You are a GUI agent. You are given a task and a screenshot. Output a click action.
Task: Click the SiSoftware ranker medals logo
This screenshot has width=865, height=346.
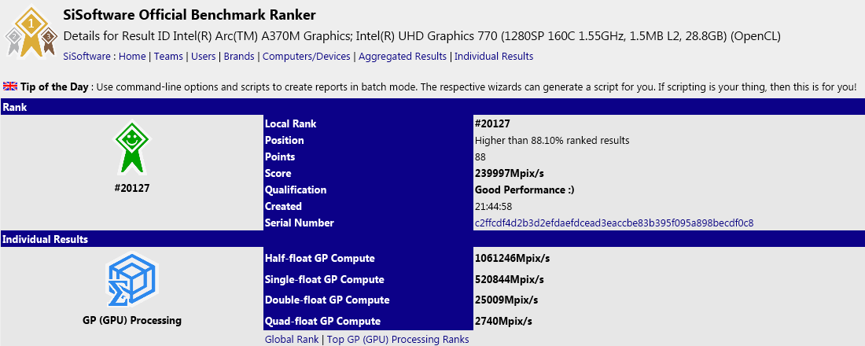click(x=31, y=31)
